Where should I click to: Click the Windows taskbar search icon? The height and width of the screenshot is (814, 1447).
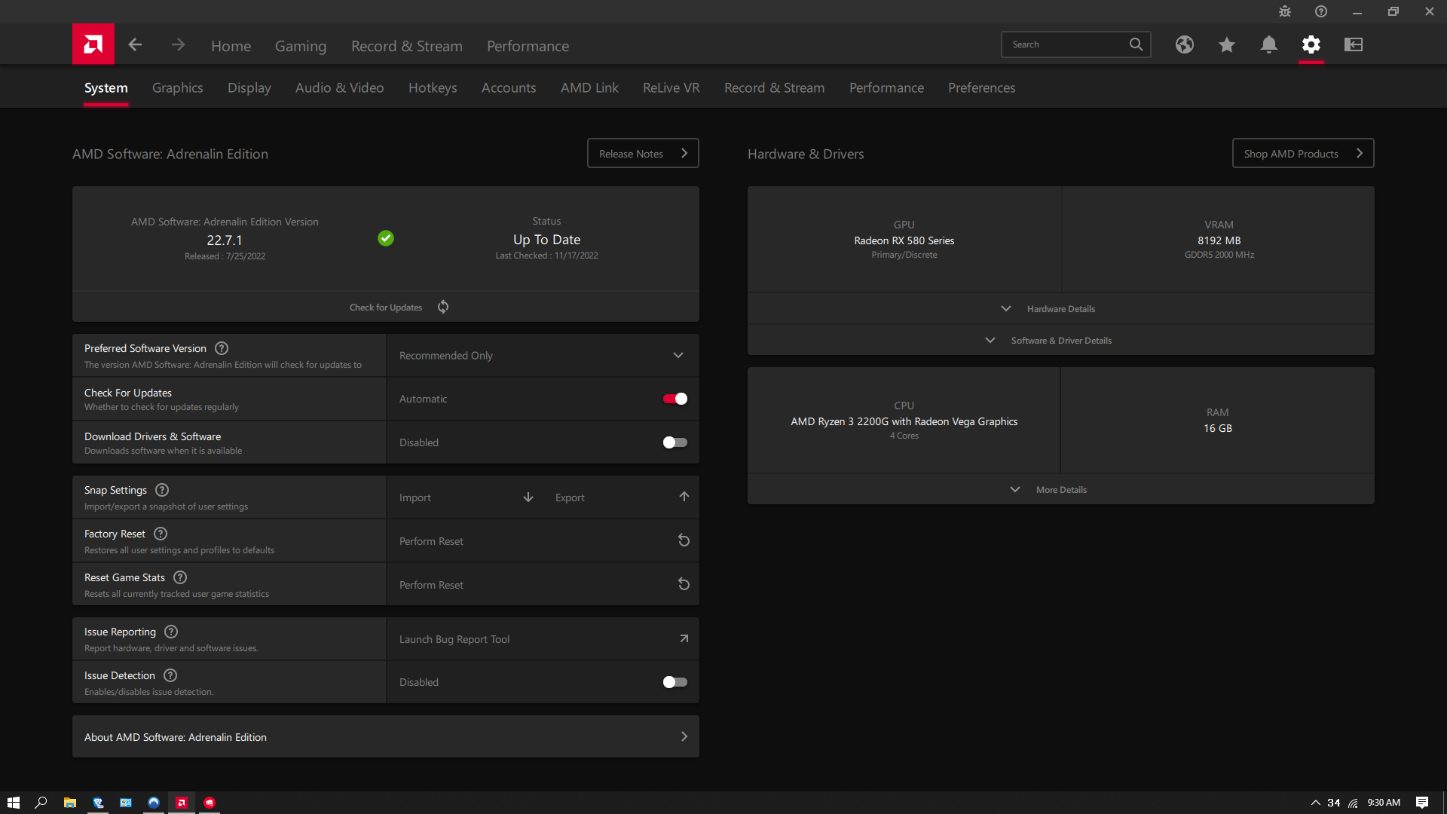pos(41,802)
